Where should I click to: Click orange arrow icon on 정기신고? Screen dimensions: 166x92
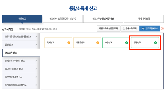tap(69, 42)
